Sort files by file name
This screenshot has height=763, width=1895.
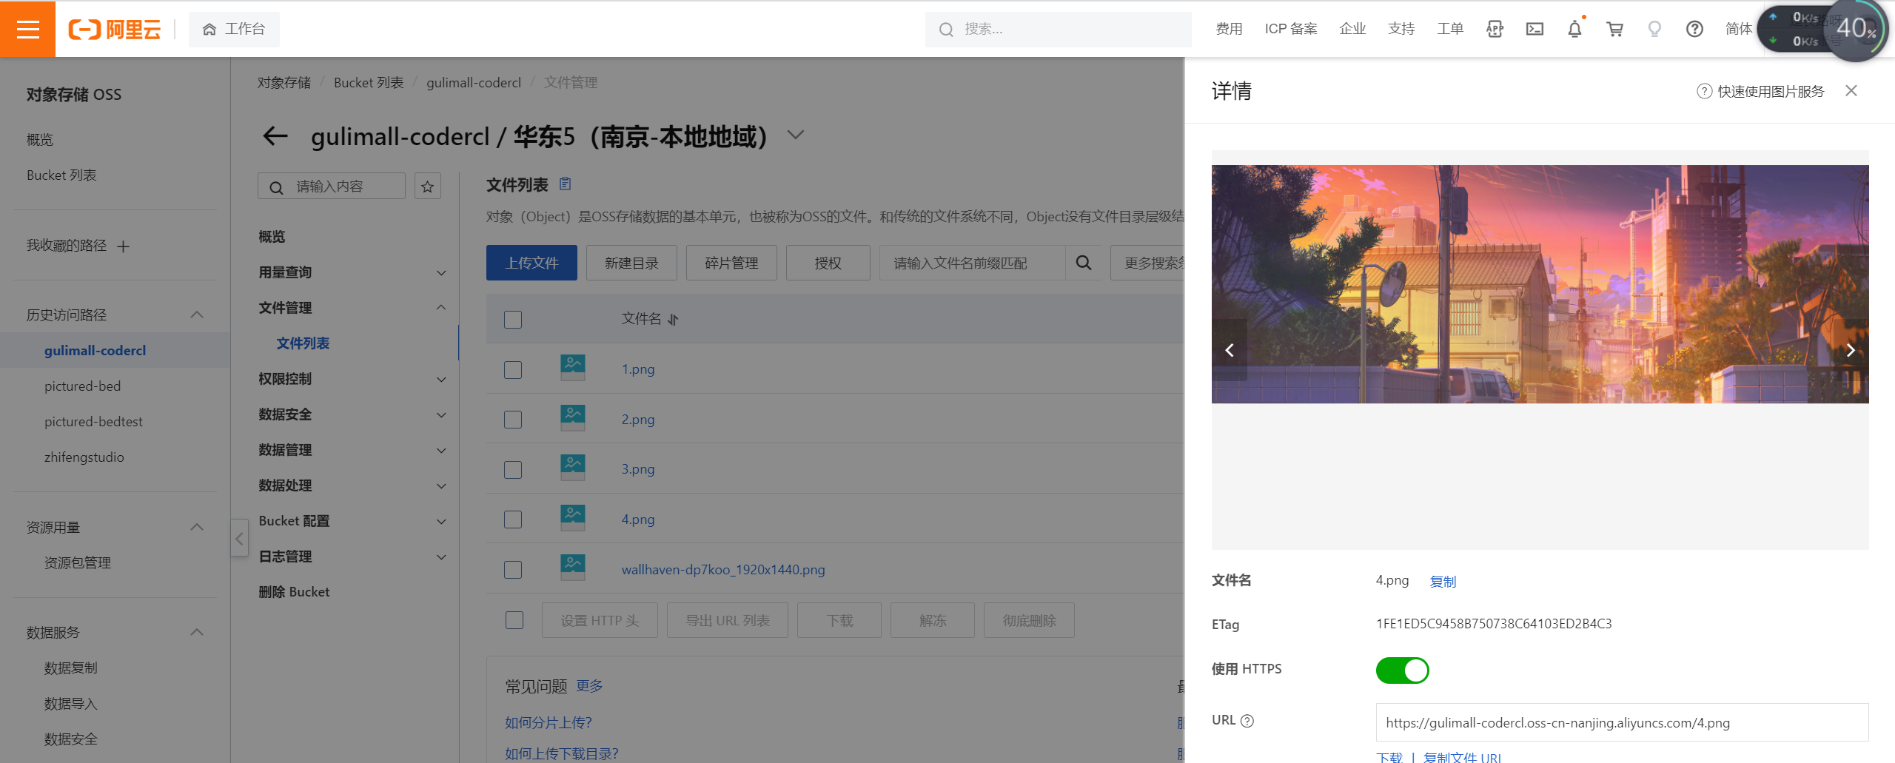[x=673, y=320]
